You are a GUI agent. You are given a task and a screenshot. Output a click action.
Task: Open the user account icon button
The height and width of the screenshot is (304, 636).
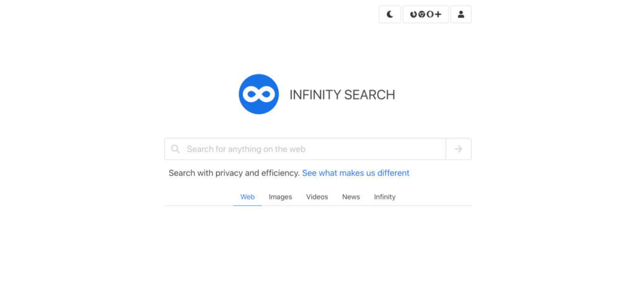[461, 14]
